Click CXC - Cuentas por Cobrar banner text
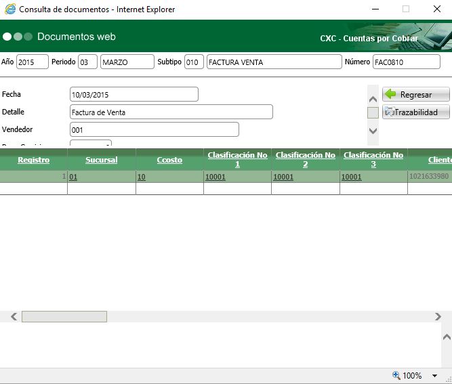452x384 pixels. coord(369,39)
